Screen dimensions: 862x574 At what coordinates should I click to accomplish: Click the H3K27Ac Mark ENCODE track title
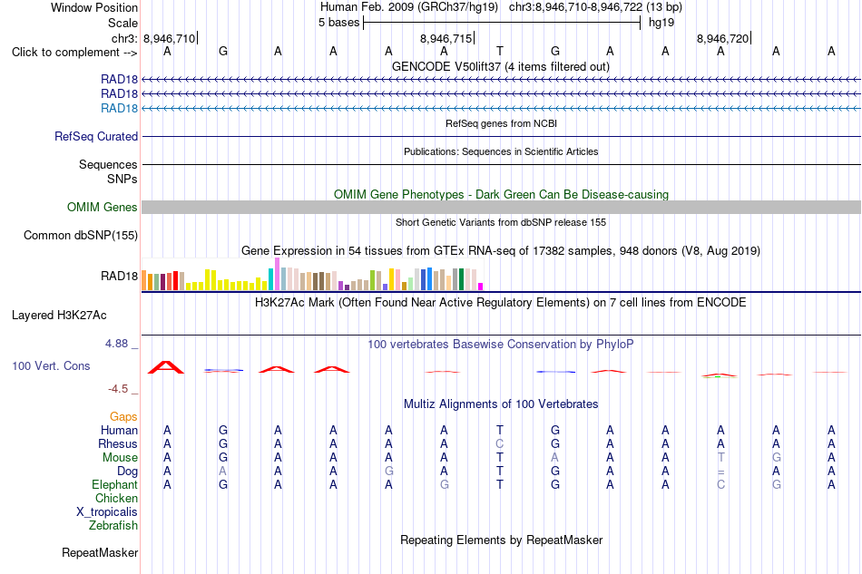coord(501,303)
